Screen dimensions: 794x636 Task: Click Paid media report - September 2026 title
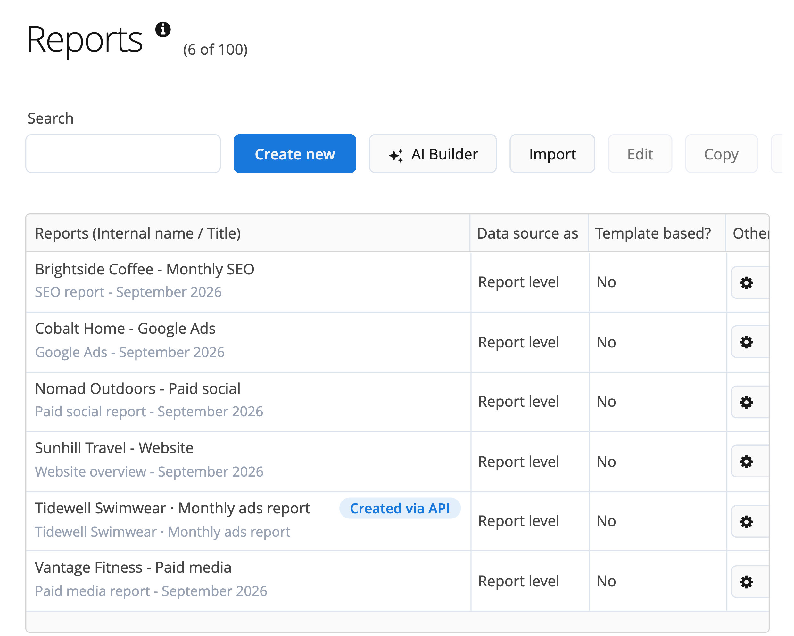[151, 591]
